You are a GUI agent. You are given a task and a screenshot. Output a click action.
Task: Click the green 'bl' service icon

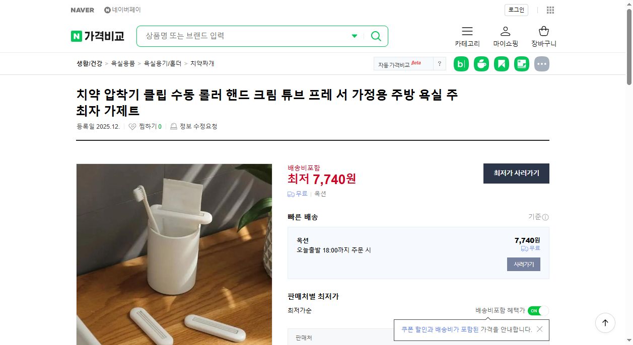tap(461, 64)
